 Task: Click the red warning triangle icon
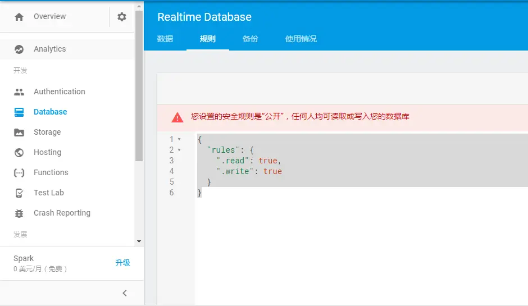coord(177,117)
